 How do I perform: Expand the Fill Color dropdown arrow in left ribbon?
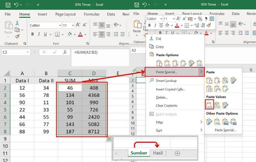point(74,34)
